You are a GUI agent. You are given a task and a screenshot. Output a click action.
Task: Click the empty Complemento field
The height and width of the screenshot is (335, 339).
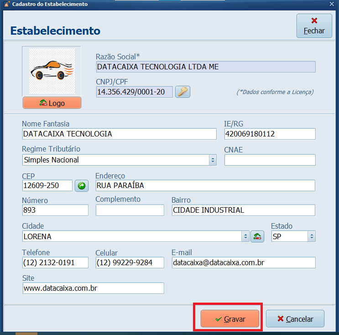[x=130, y=210]
